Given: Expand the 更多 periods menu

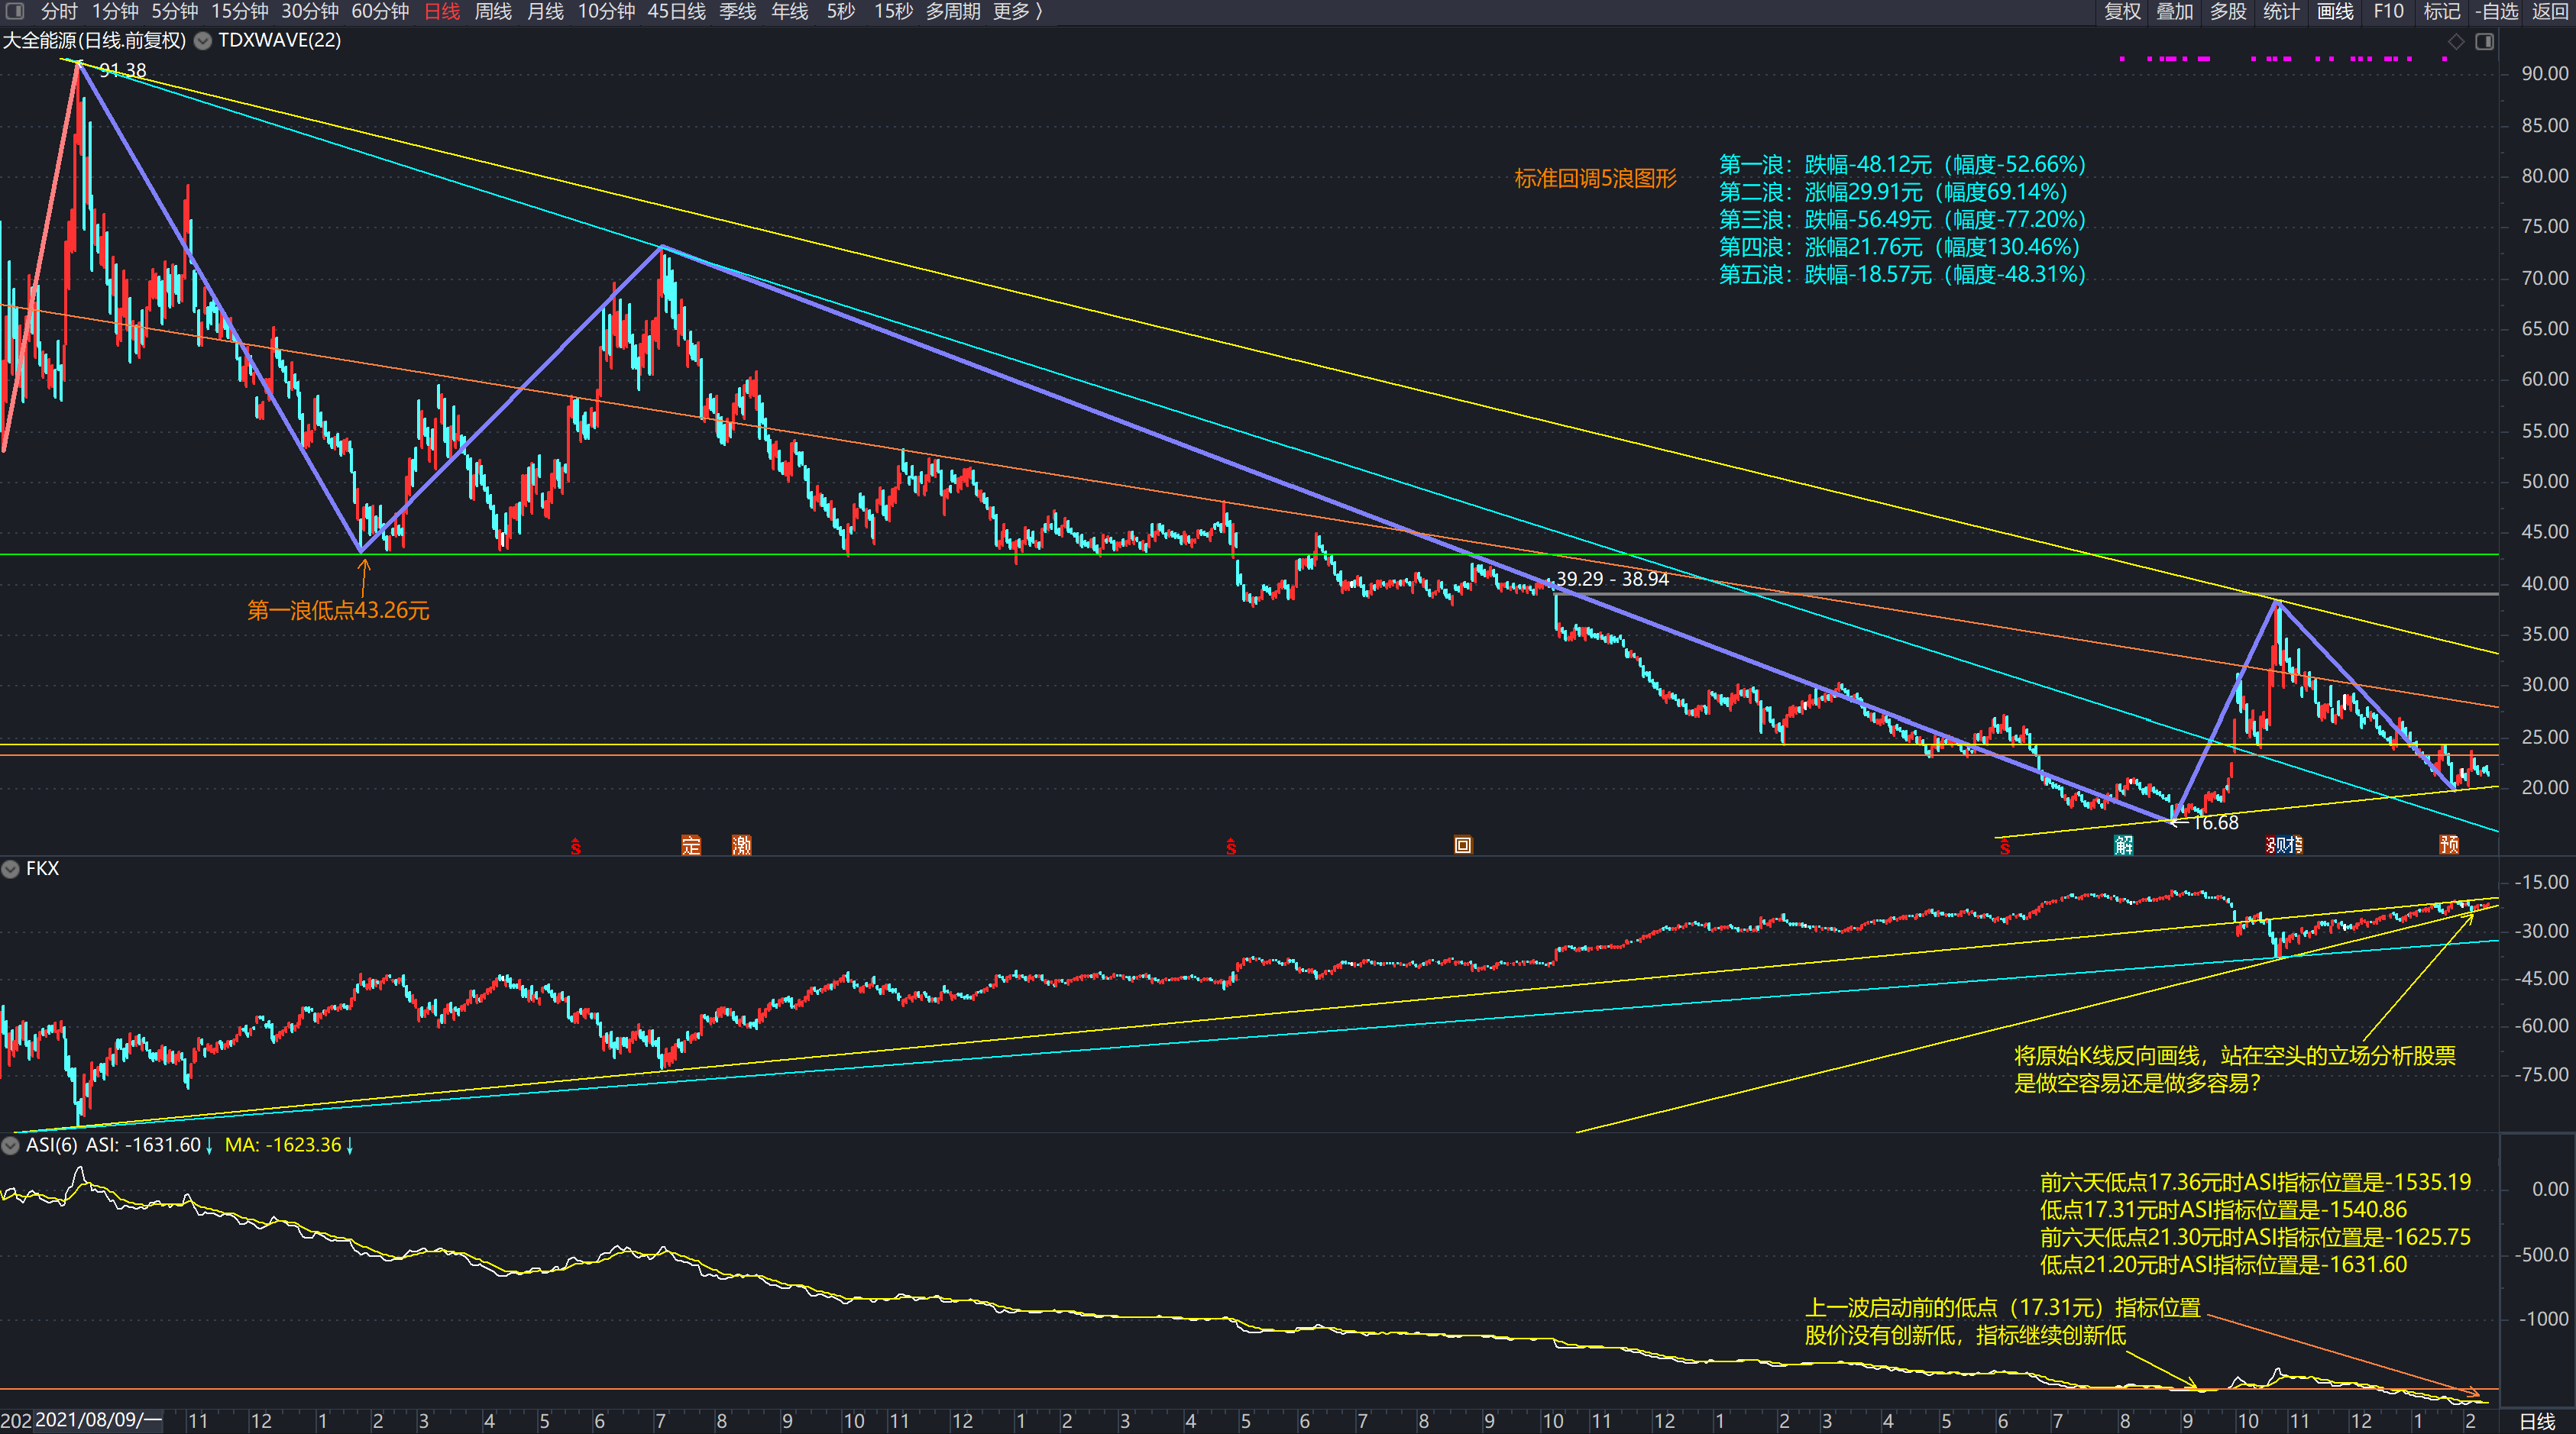Looking at the screenshot, I should pyautogui.click(x=1017, y=11).
